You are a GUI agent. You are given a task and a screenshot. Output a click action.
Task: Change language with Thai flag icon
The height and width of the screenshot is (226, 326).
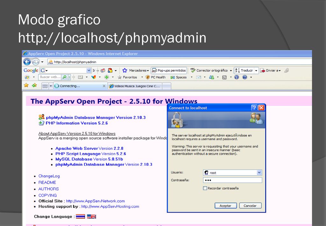tap(81, 216)
